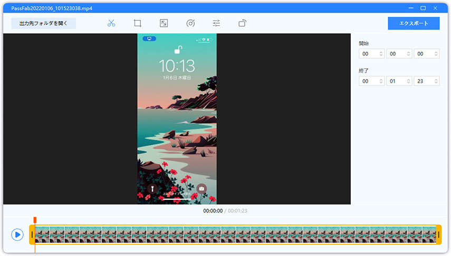The width and height of the screenshot is (451, 256).
Task: Click the orange playhead marker
Action: click(x=35, y=220)
